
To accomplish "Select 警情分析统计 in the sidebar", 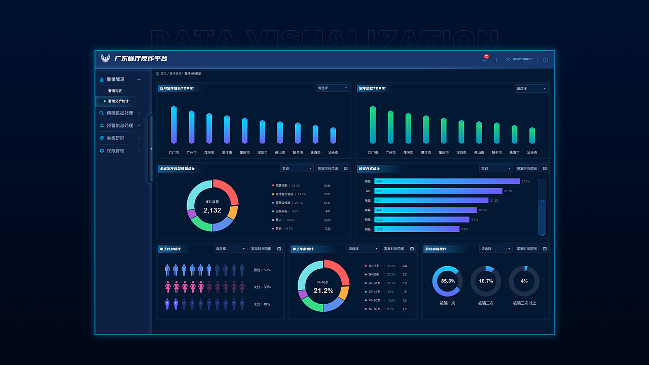I will [x=118, y=101].
